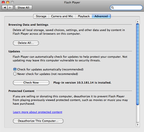Image resolution: width=144 pixels, height=132 pixels.
Task: Click the Browsing Data and Settings heading
Action: [x=28, y=25]
